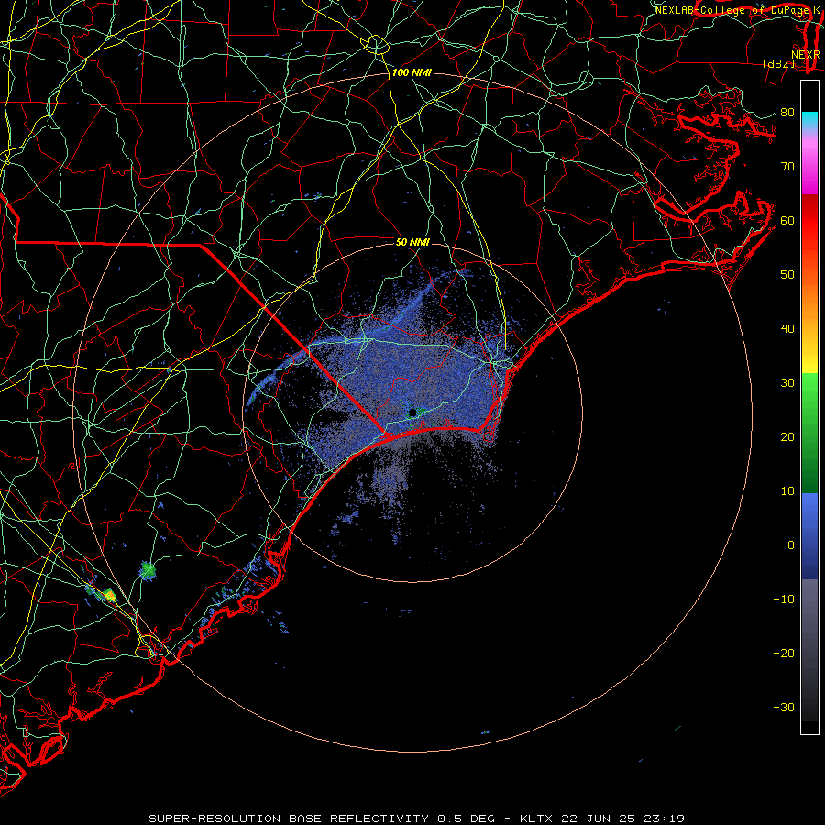Click the 70 dBZ scale value
The image size is (825, 825).
787,167
